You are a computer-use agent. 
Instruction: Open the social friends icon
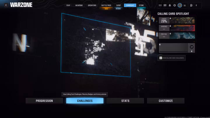point(192,5)
